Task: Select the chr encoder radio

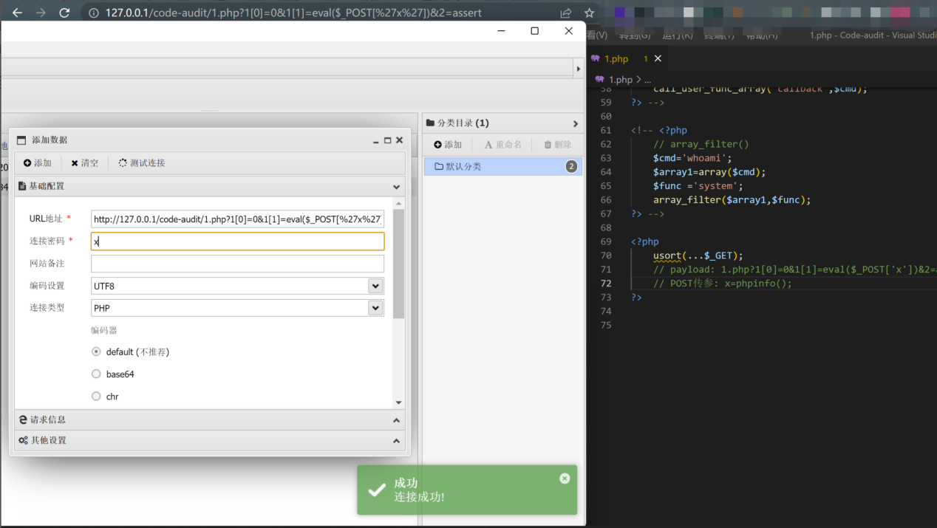Action: (x=96, y=397)
